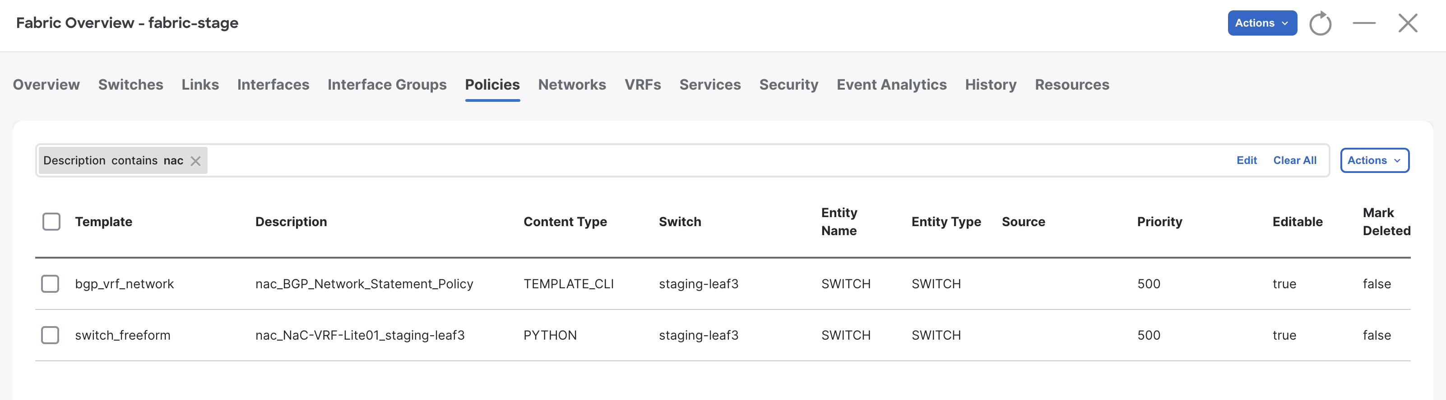View the History tab
Viewport: 1446px width, 400px height.
pos(991,85)
